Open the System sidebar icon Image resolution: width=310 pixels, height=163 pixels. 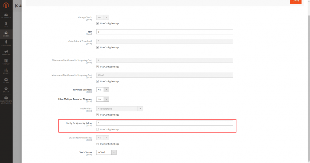tap(6, 90)
